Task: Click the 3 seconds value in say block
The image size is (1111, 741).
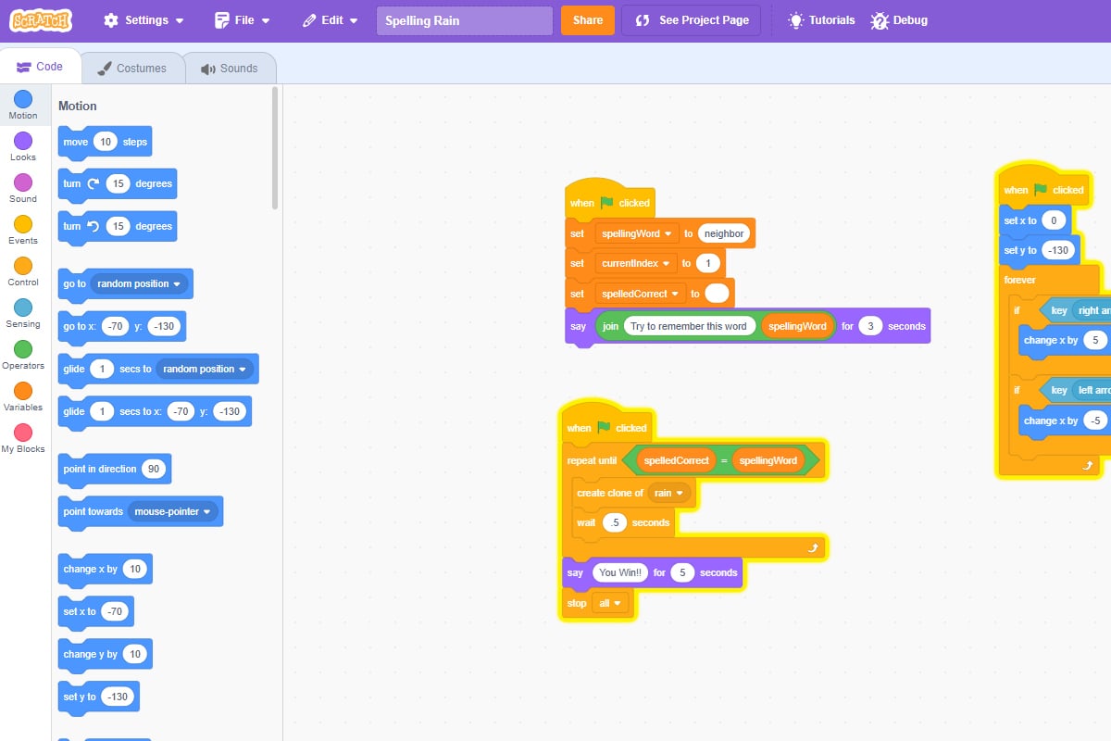Action: point(870,326)
